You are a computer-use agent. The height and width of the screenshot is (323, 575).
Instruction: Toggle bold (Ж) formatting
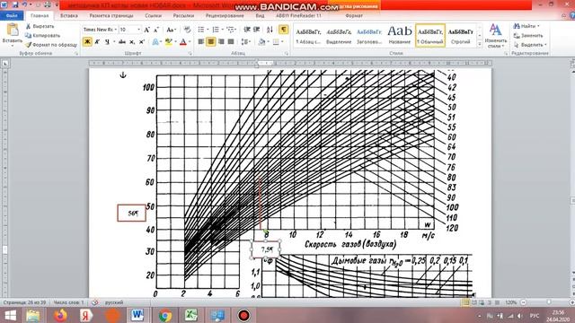tap(87, 42)
